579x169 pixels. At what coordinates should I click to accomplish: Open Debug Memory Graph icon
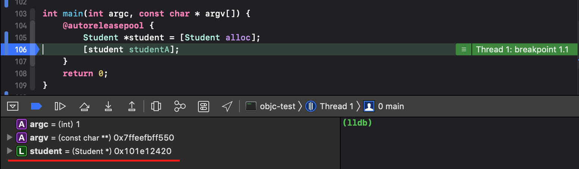(180, 107)
